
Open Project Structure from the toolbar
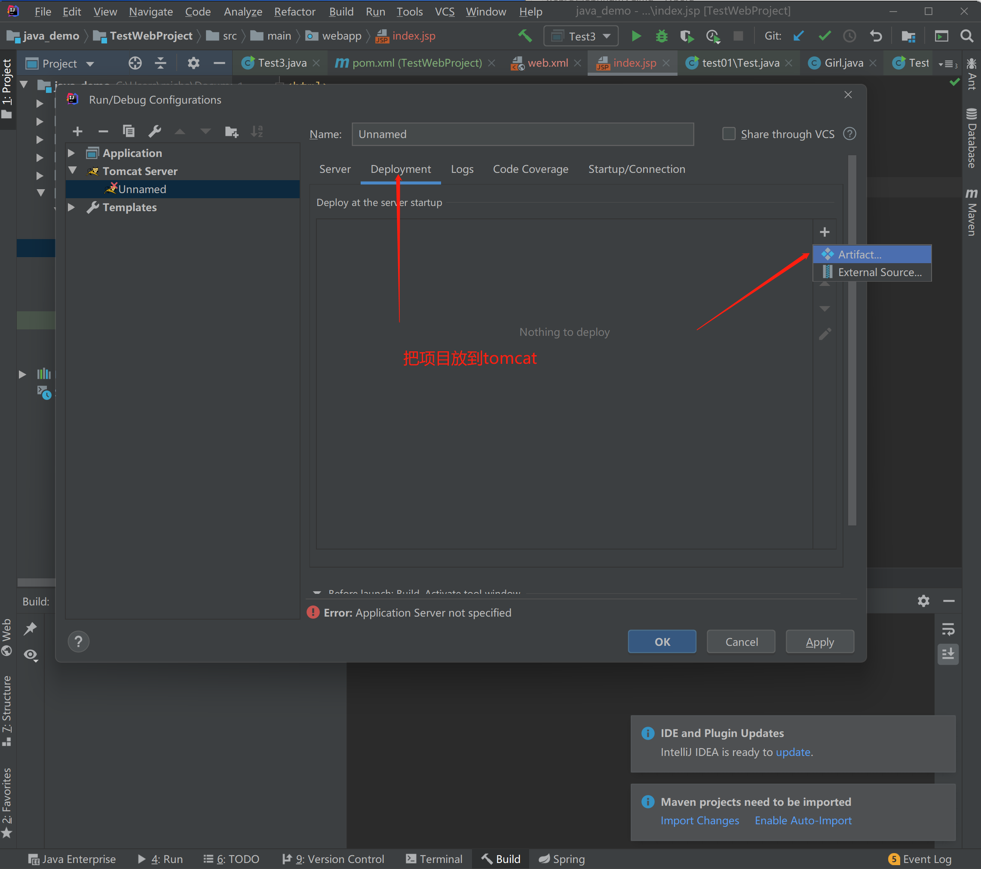tap(908, 36)
